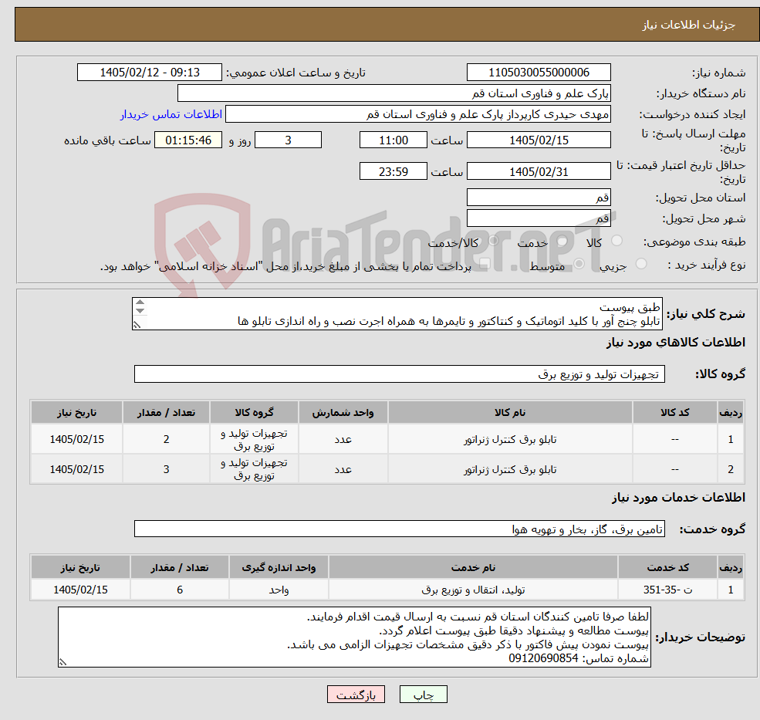This screenshot has height=720, width=760.
Task: Select the متوسط purchase type radio
Action: click(x=579, y=264)
